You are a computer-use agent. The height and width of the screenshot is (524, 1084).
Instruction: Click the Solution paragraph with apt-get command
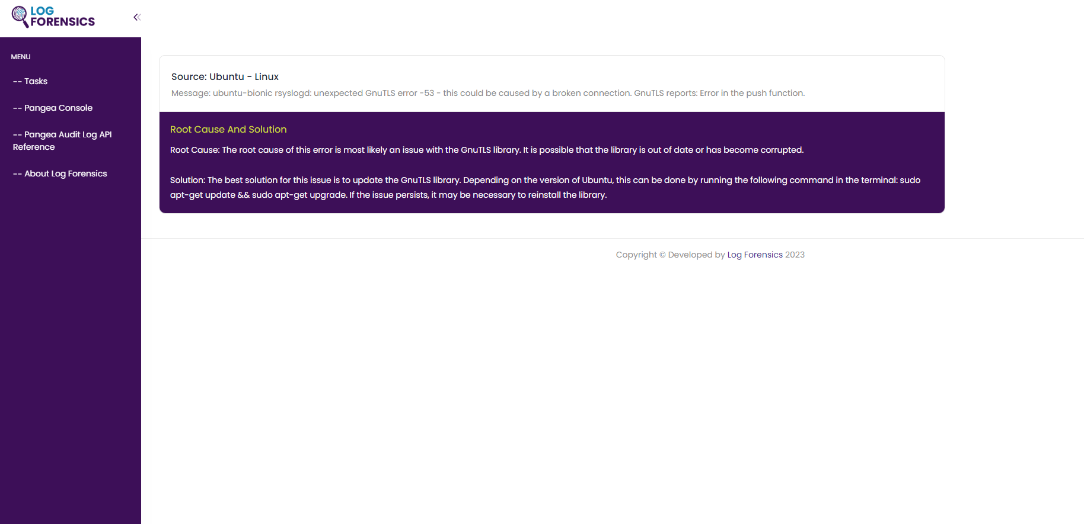(546, 187)
